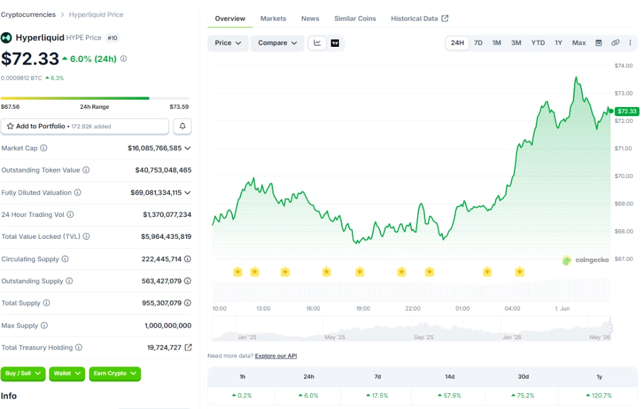
Task: Open the chart calendar date picker icon
Action: click(599, 43)
